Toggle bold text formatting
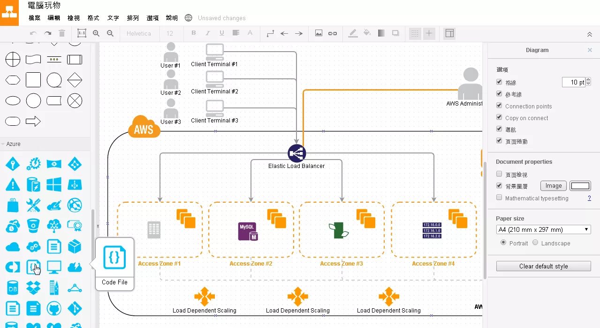Viewport: 600px width, 328px height. pos(194,33)
